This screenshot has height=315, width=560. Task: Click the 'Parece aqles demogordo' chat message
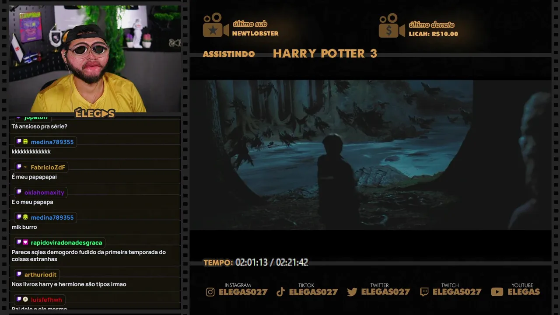[x=89, y=255]
